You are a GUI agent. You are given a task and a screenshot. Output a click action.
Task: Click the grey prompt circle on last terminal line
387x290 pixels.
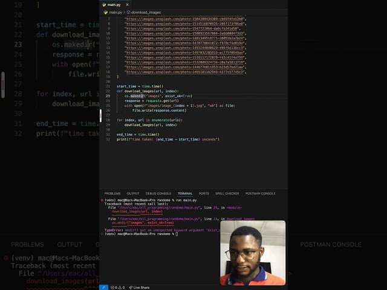[102, 234]
